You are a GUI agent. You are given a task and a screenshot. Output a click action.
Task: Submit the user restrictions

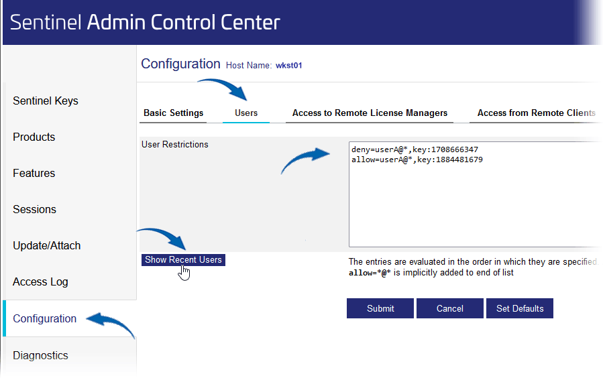coord(380,308)
